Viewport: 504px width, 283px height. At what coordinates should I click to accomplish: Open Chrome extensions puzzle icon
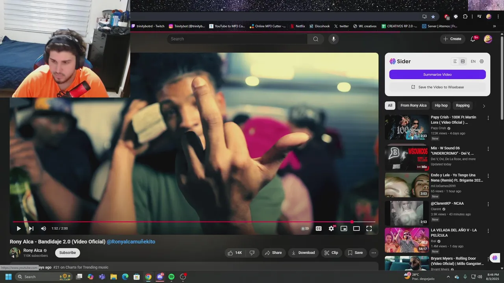(x=465, y=17)
